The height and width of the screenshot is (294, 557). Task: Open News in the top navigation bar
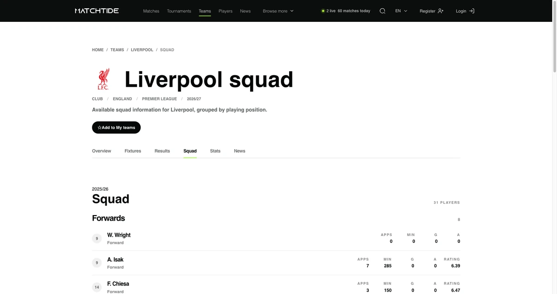[245, 11]
